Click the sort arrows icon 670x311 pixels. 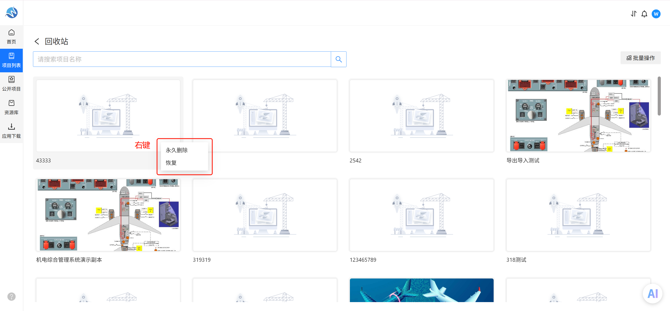click(634, 14)
